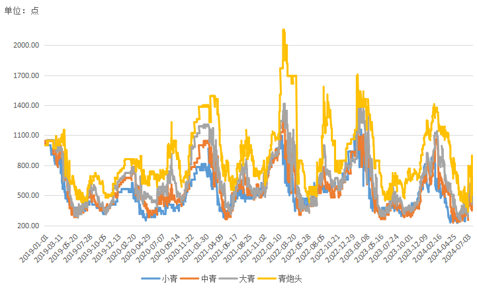
Task: Select the 1100.00 y-axis label
Action: point(26,136)
